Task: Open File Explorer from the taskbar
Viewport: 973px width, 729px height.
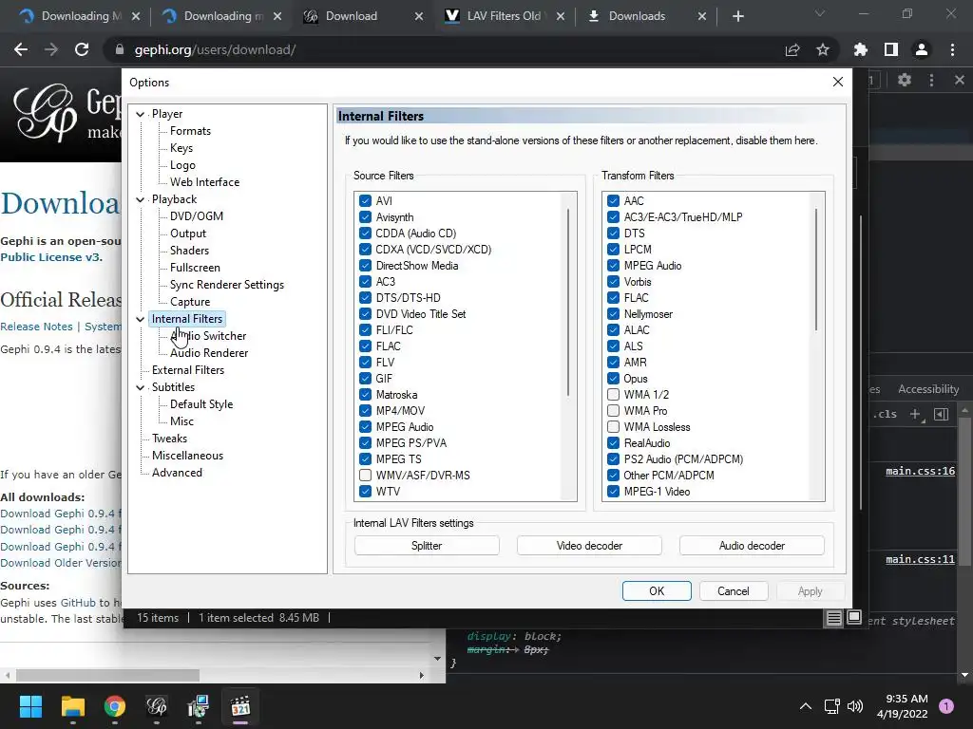Action: 72,706
